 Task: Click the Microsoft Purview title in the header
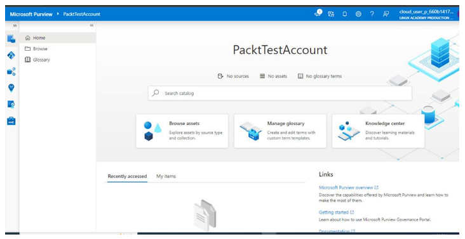[x=31, y=14]
